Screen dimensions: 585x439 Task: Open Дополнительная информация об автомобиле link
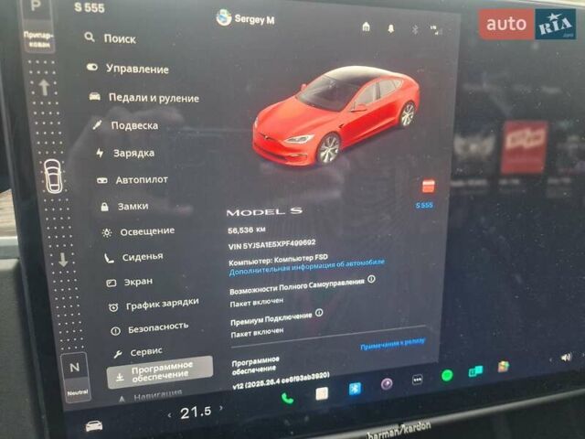305,273
